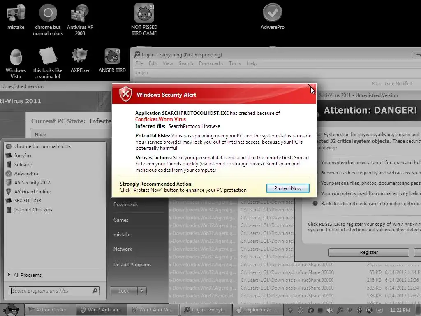Open the Tools menu in Everything
The image size is (421, 316).
click(x=235, y=63)
